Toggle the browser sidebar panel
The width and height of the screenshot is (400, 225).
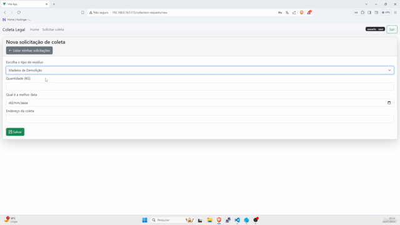tap(369, 12)
